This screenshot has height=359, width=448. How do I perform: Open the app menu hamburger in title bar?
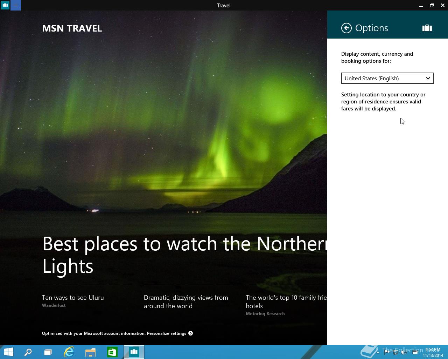16,5
